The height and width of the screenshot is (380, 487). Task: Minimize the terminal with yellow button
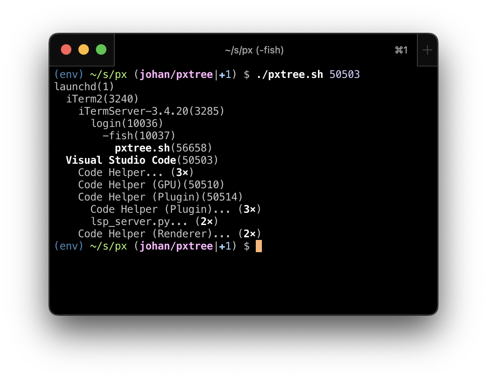point(84,49)
